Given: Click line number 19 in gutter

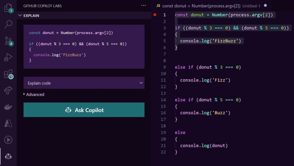Looking at the screenshot, I should (163, 133).
